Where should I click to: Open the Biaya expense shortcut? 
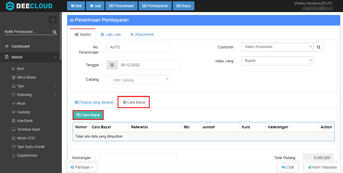click(x=184, y=6)
